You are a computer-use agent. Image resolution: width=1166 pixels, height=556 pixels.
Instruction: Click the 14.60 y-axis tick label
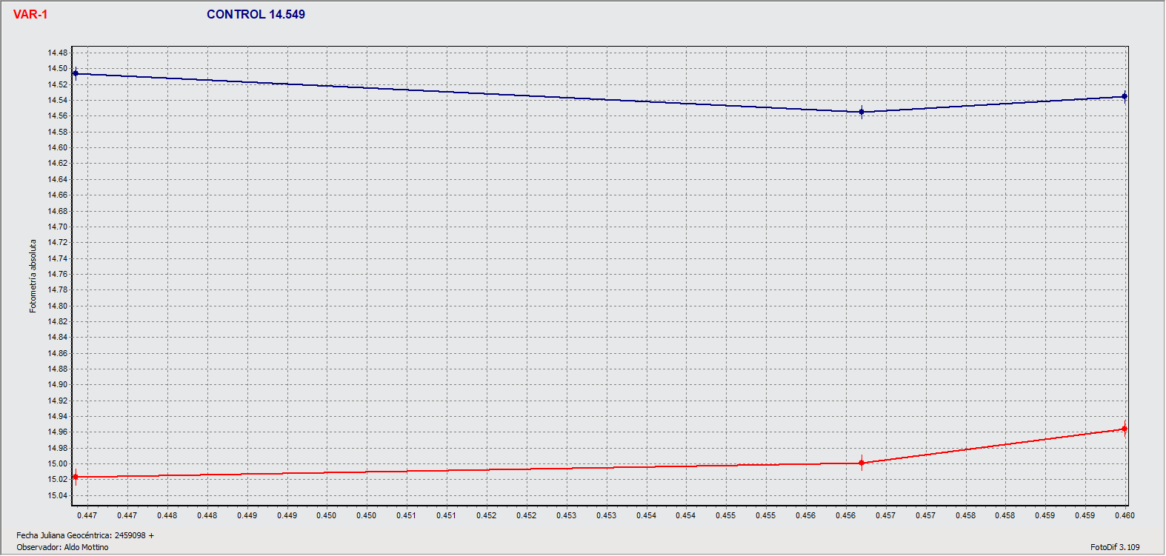tap(58, 147)
